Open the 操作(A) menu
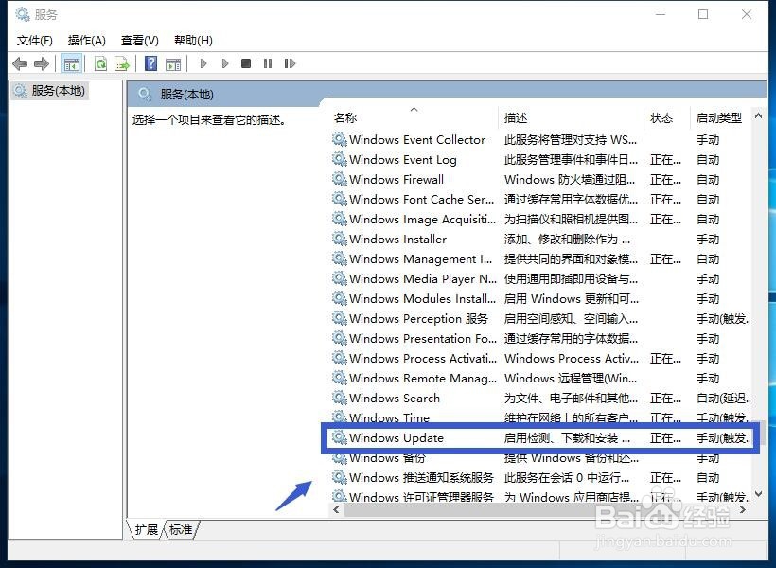 [x=86, y=40]
